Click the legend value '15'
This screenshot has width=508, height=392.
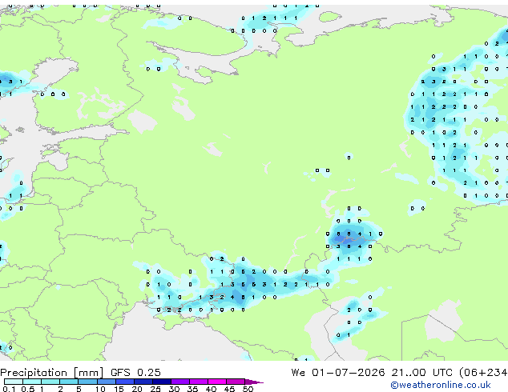point(119,389)
